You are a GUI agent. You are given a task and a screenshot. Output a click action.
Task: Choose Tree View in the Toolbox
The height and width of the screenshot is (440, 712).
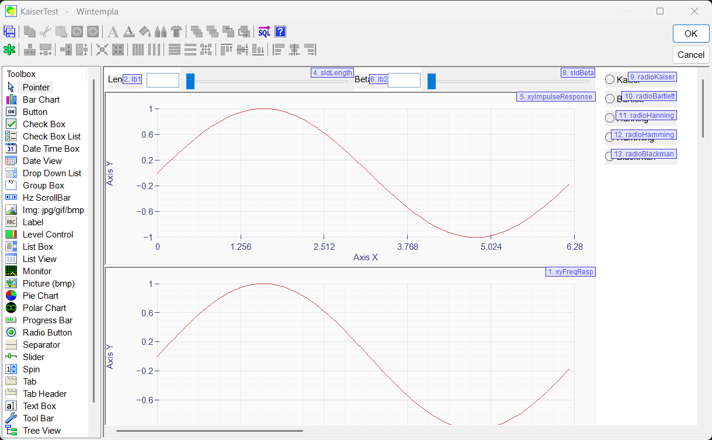pos(41,430)
